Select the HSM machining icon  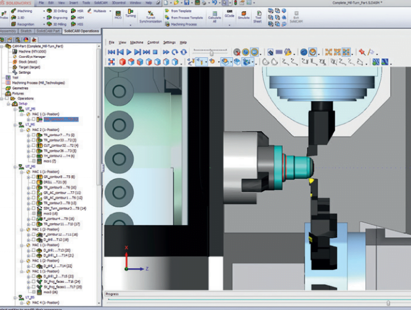click(x=73, y=17)
